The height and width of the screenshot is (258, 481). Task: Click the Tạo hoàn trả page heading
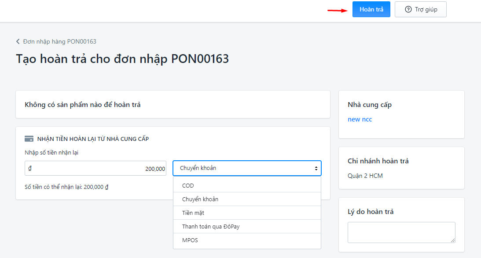pyautogui.click(x=122, y=59)
